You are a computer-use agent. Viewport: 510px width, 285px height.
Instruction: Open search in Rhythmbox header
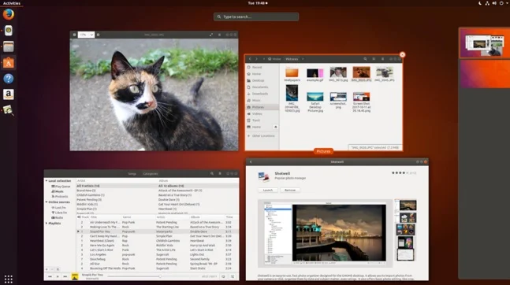click(212, 173)
